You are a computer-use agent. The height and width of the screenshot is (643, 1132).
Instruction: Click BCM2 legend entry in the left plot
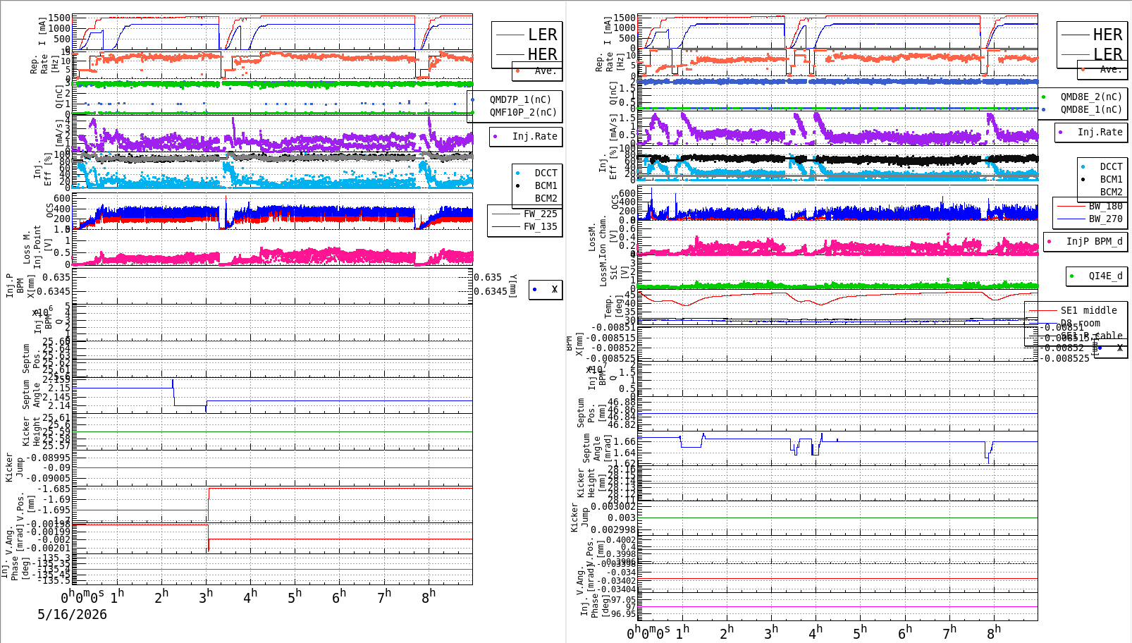pyautogui.click(x=546, y=198)
